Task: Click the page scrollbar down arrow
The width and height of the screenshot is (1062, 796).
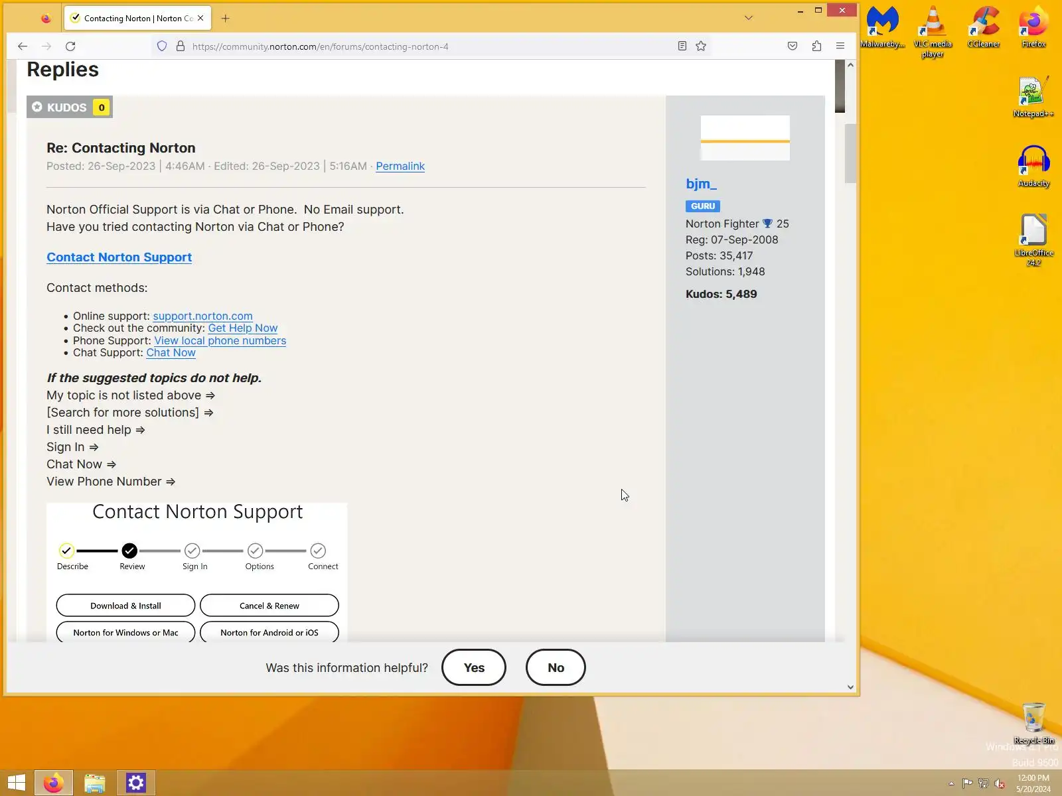Action: [850, 687]
